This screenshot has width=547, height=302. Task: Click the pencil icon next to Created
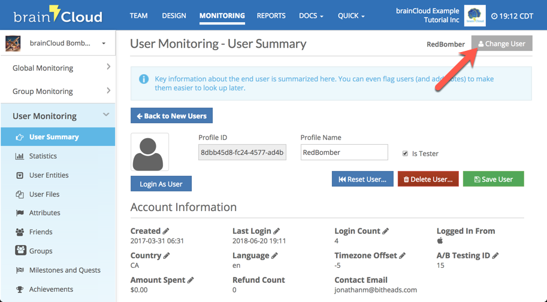coord(166,231)
